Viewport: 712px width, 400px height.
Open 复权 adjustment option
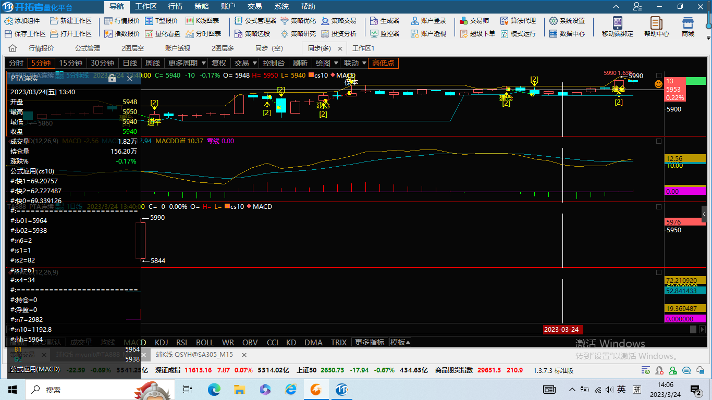tap(219, 63)
